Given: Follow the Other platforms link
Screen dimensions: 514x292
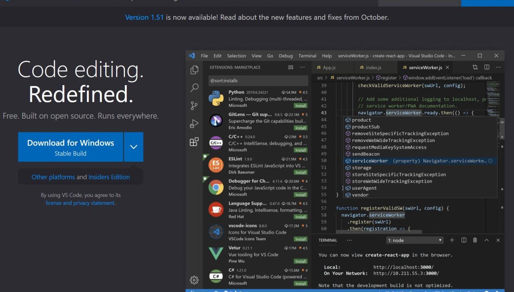Looking at the screenshot, I should (x=53, y=177).
